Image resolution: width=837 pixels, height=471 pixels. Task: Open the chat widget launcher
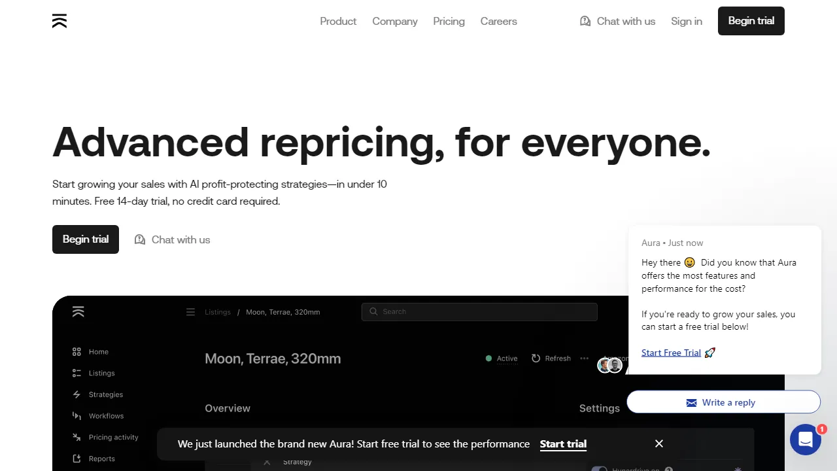pos(806,440)
